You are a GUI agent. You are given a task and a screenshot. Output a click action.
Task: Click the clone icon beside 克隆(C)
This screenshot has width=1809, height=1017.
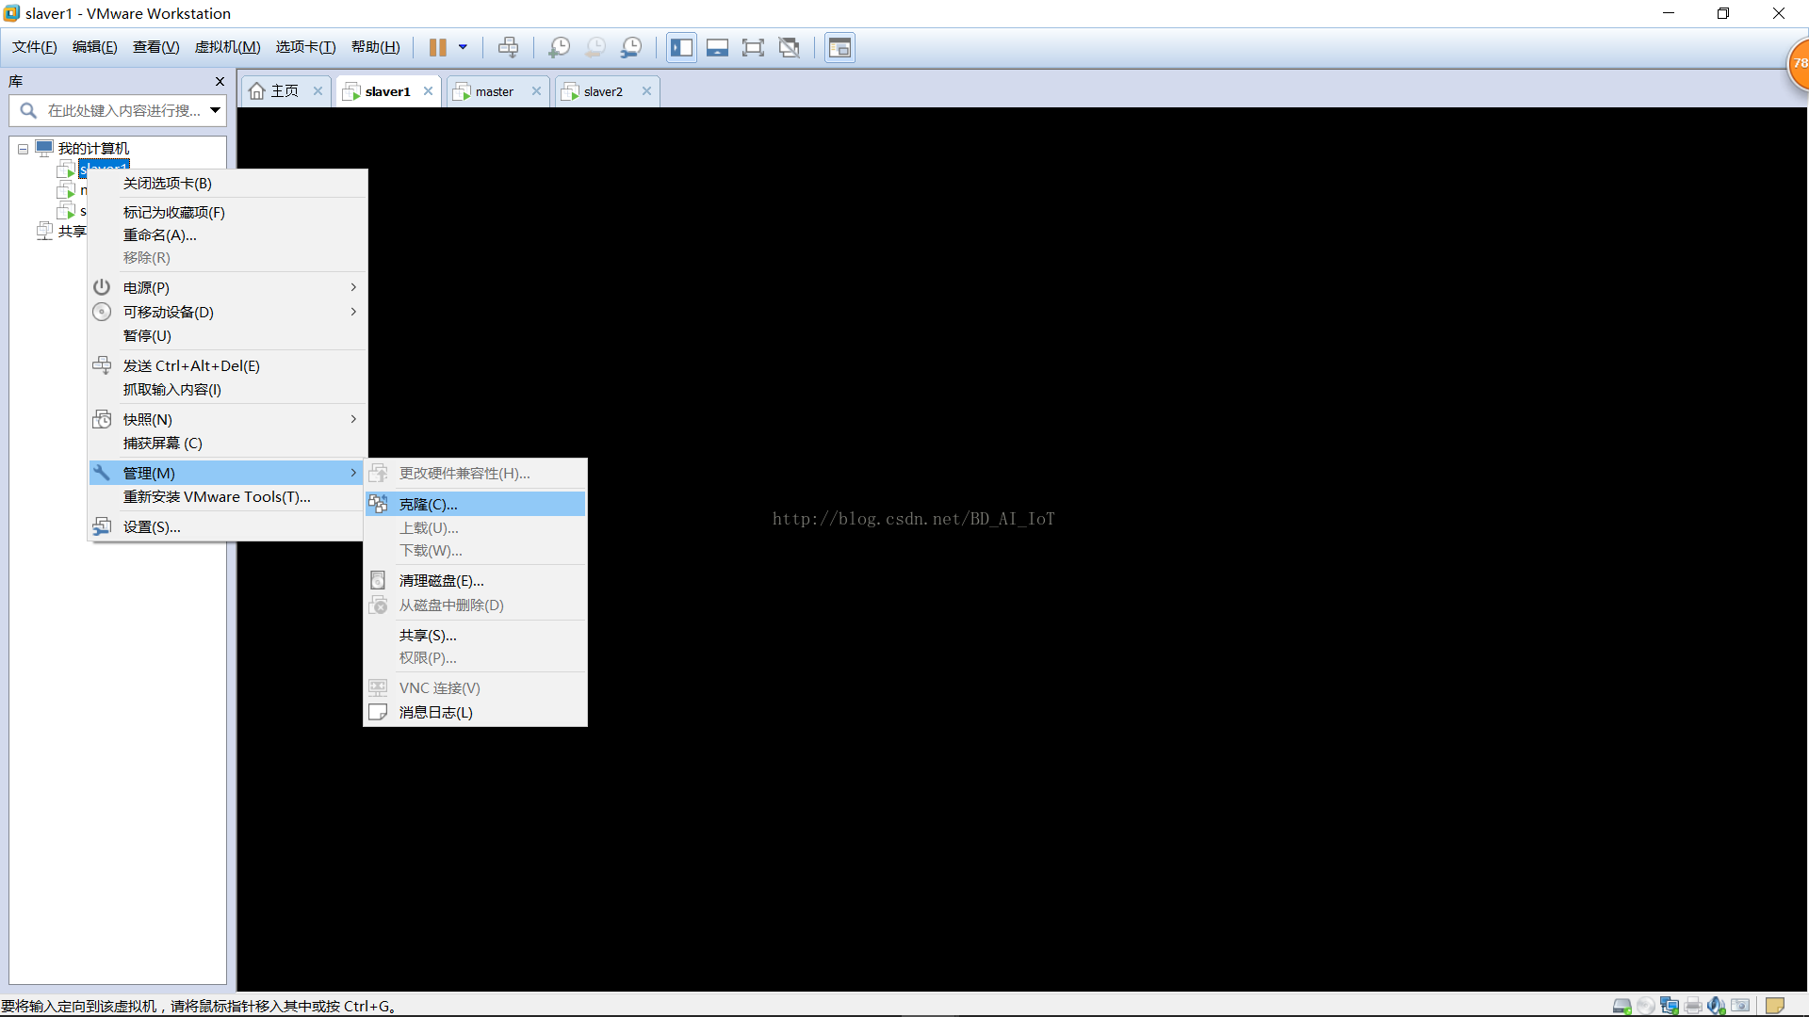378,504
